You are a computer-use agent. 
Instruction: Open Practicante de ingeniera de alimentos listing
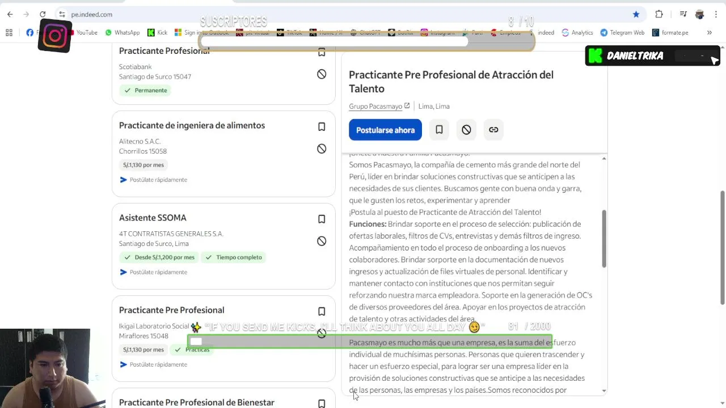[192, 125]
